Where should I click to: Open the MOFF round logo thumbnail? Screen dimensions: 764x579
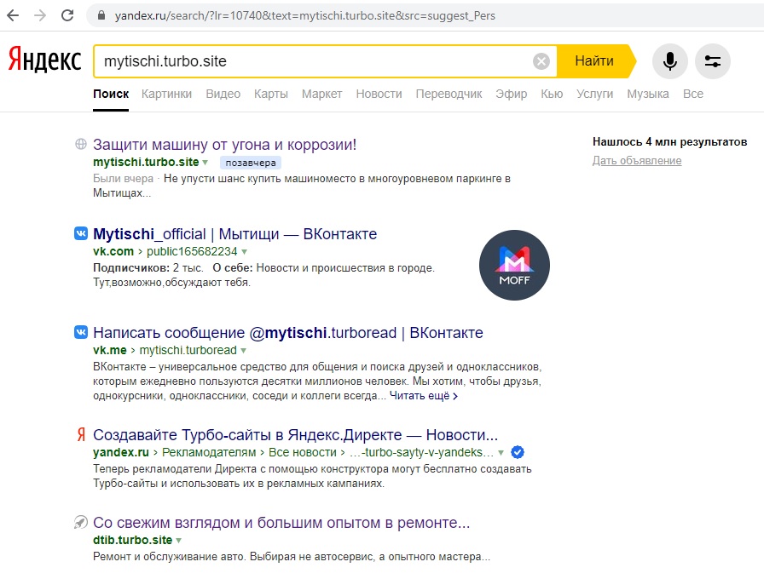pos(514,265)
